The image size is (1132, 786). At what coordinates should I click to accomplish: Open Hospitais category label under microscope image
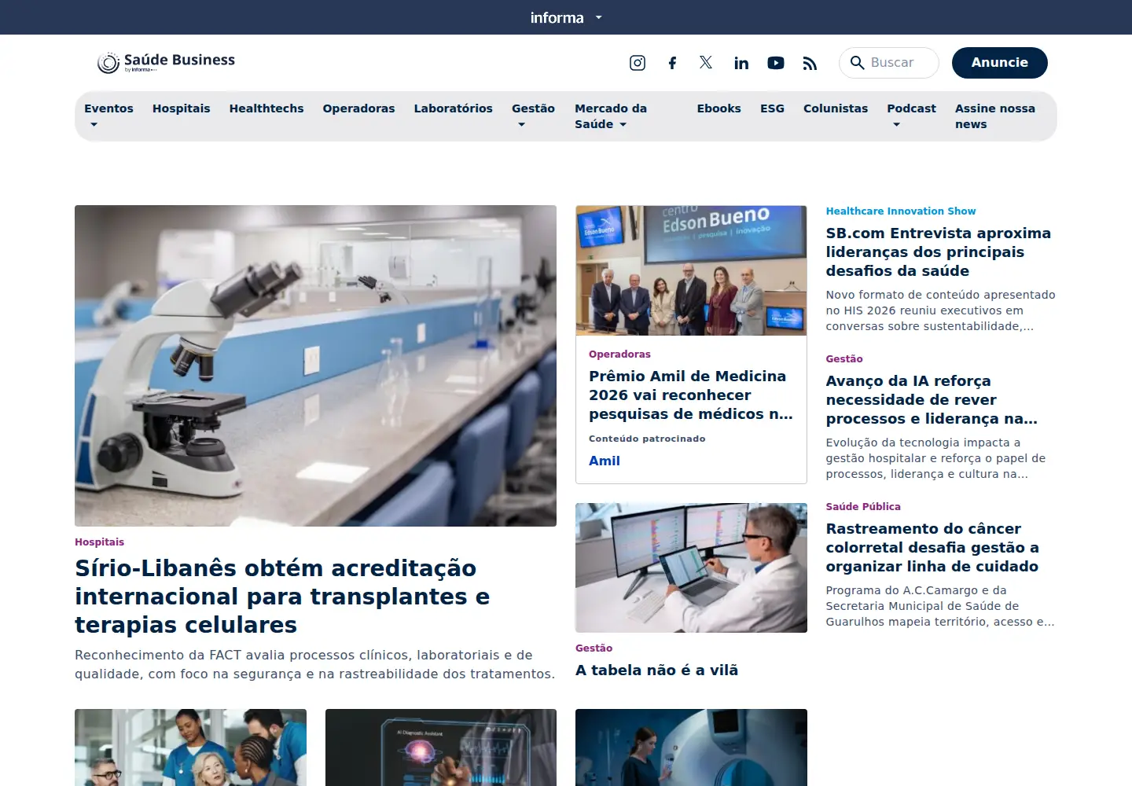tap(99, 542)
